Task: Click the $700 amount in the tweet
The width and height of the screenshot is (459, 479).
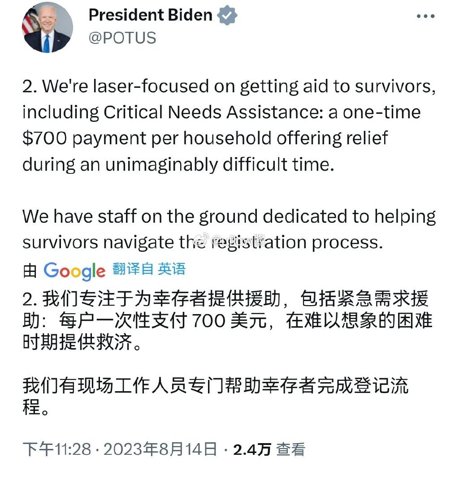Action: [45, 138]
